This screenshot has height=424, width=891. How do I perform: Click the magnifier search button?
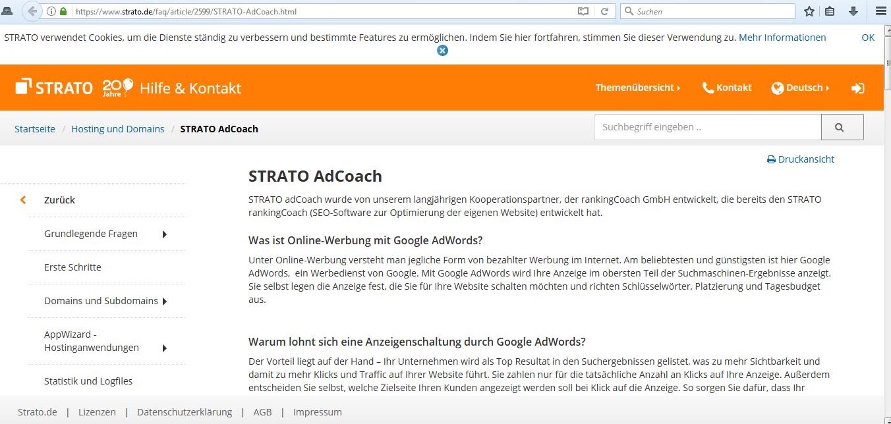(x=842, y=127)
